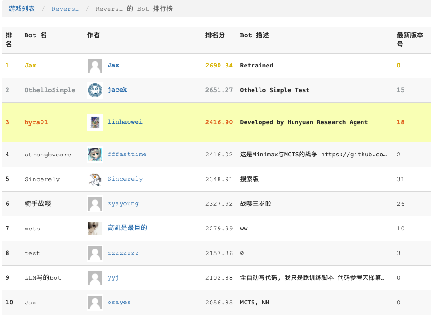Visit Sincerely's author page link

tap(125, 179)
